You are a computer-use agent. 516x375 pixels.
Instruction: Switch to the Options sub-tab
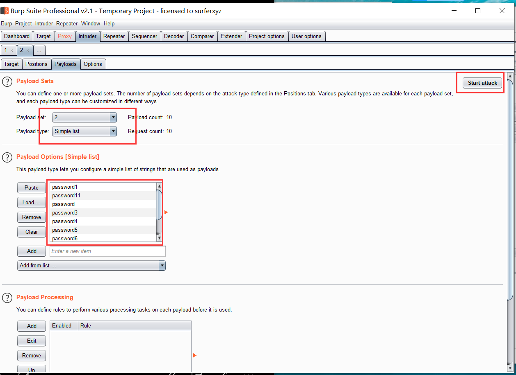pos(93,64)
